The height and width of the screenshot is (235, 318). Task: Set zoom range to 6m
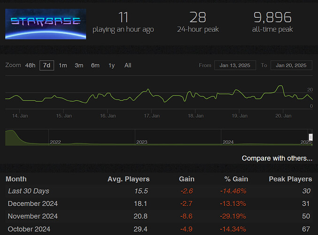pos(95,65)
